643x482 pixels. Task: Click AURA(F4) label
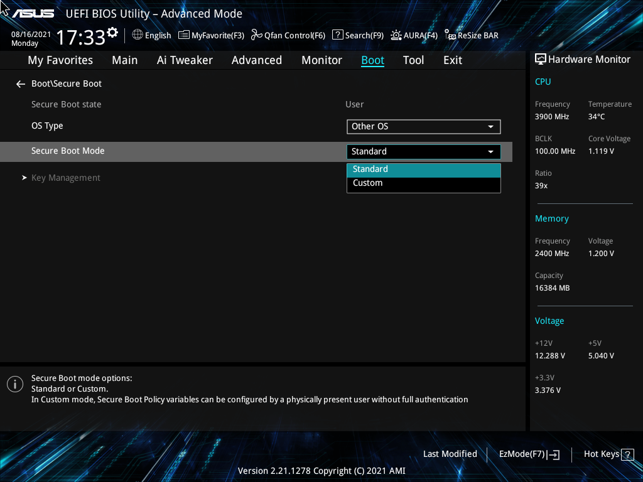click(x=420, y=36)
